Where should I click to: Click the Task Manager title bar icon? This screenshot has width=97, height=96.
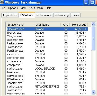(2, 2)
